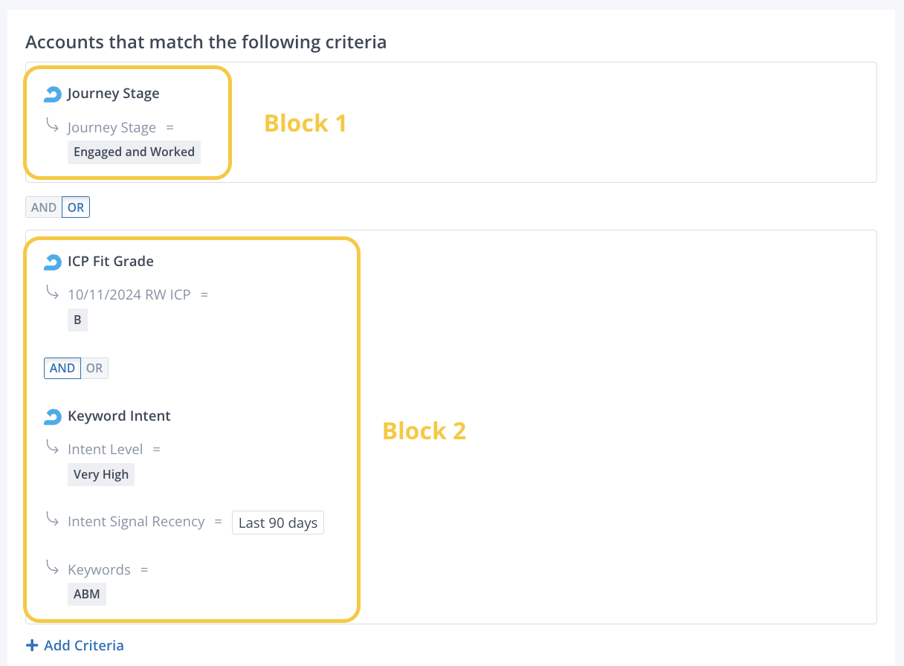Click the ABM keyword tag

tap(87, 594)
